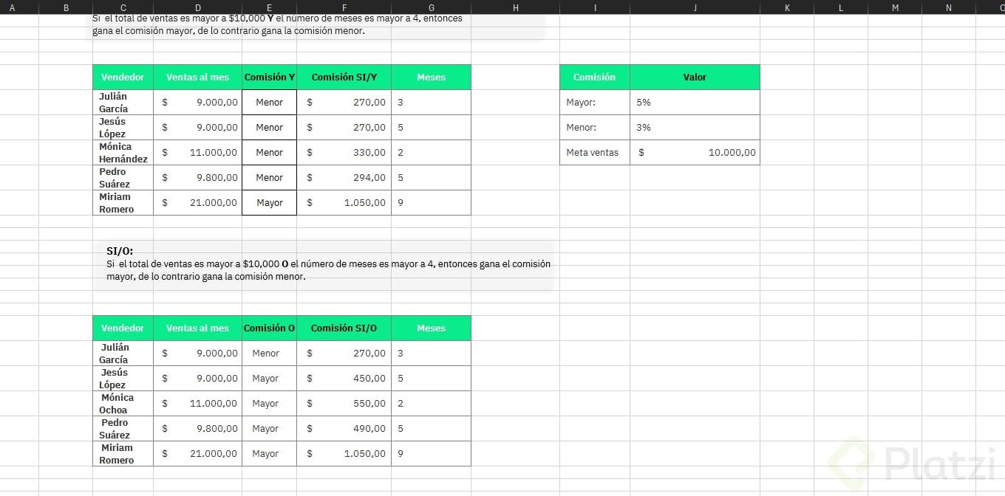Click the 450,00 commission cell

tap(344, 379)
